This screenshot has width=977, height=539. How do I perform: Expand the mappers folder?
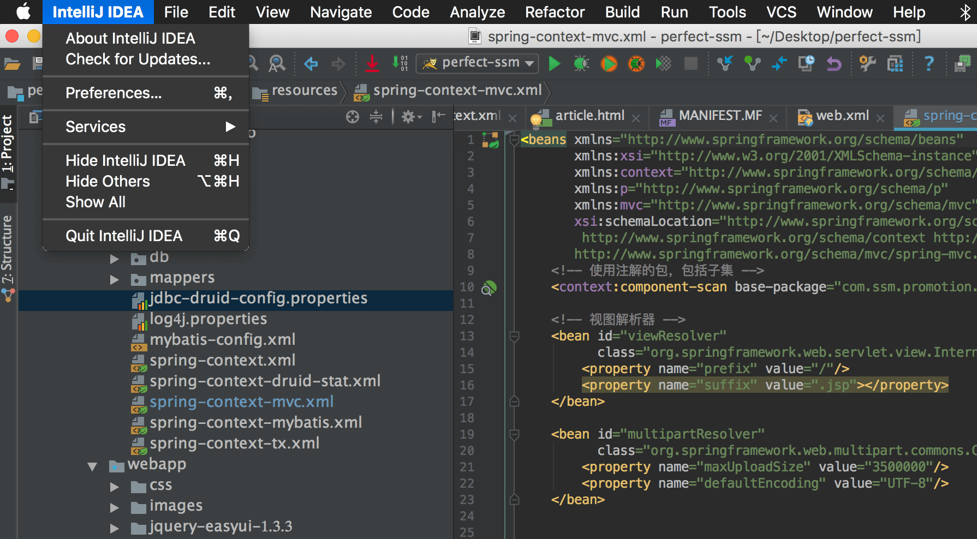(x=115, y=278)
